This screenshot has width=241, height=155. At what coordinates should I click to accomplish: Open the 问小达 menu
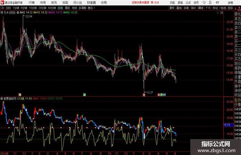click(78, 3)
